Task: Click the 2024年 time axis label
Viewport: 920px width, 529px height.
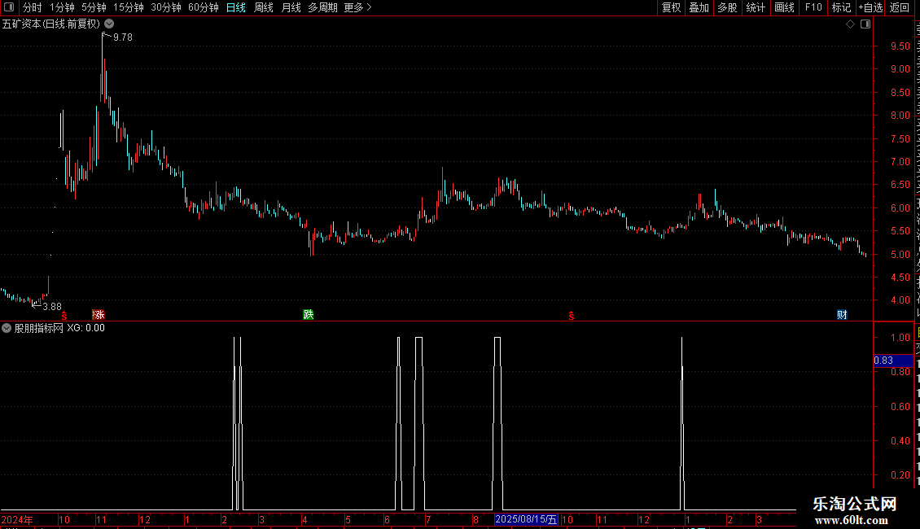Action: pyautogui.click(x=17, y=519)
